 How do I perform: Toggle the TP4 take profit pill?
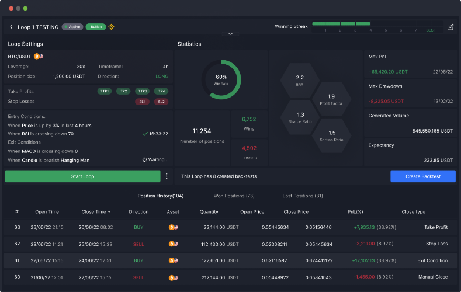(161, 91)
